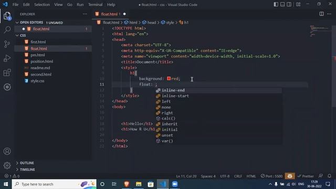
Task: Choose inline-end from the suggestion list
Action: tap(218, 90)
